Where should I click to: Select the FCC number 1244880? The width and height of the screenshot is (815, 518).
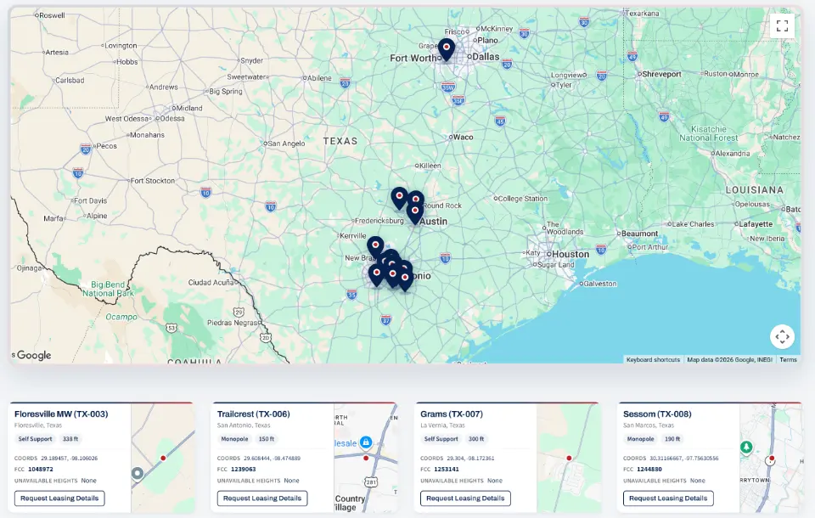tap(649, 469)
